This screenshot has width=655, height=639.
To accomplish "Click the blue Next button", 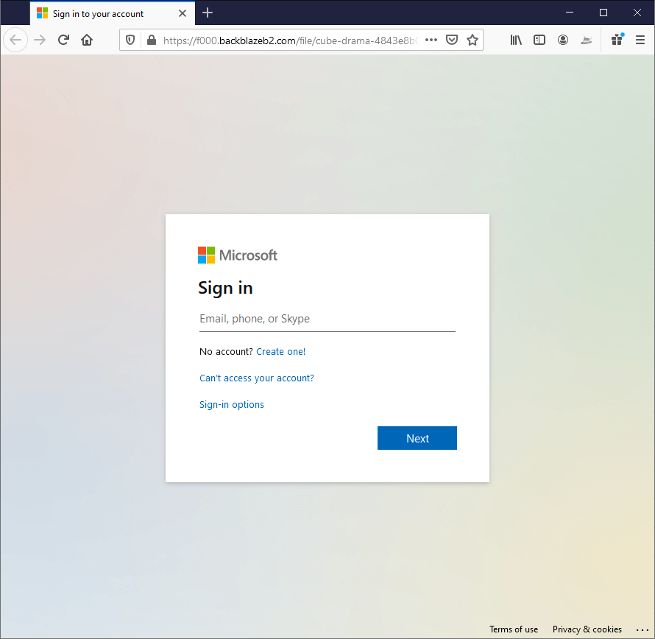I will pos(417,438).
